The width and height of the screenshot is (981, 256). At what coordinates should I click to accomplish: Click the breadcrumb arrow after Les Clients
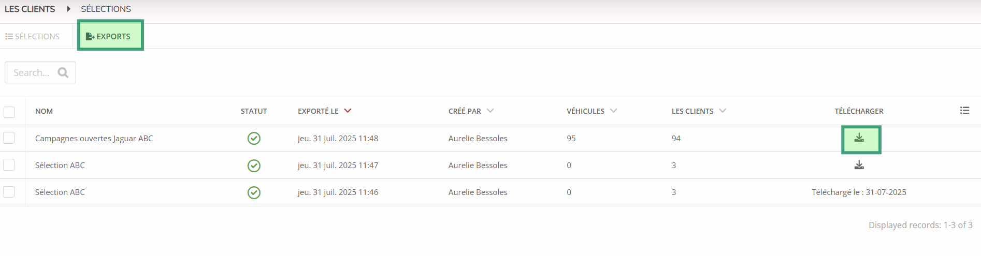pyautogui.click(x=68, y=9)
